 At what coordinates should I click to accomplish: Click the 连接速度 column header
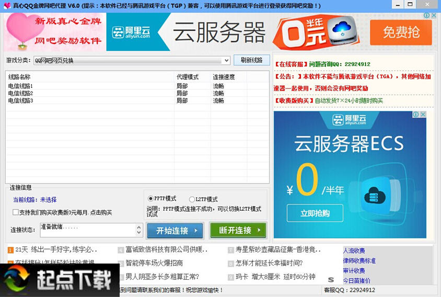(229, 77)
